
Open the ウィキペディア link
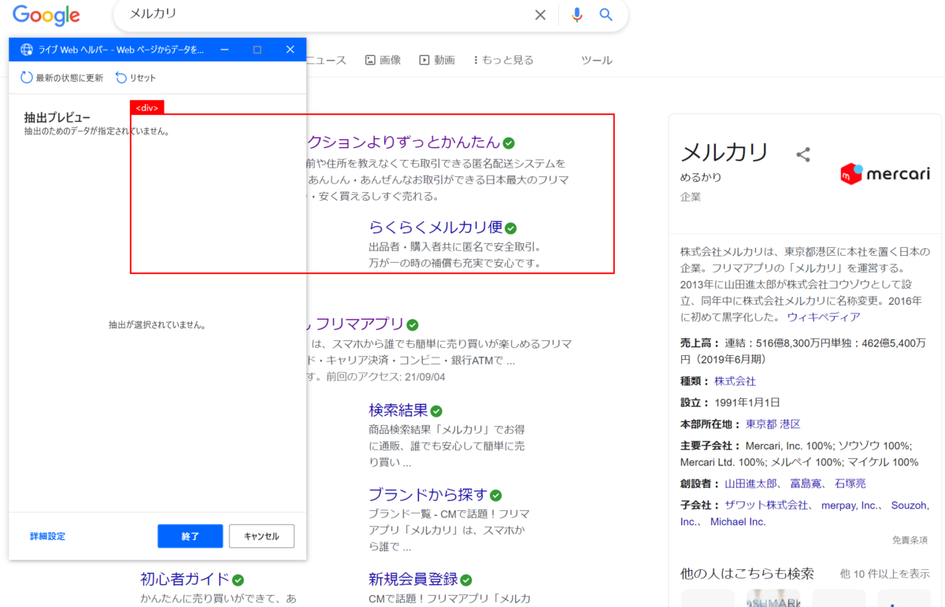(824, 316)
